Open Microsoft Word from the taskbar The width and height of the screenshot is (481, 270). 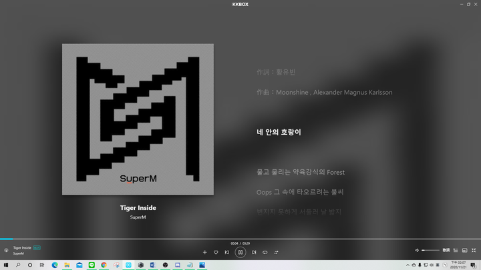[153, 265]
